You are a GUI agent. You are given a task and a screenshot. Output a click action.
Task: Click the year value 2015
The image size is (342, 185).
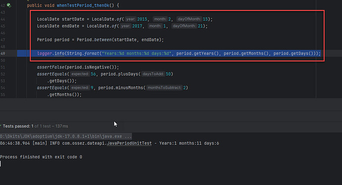142,19
